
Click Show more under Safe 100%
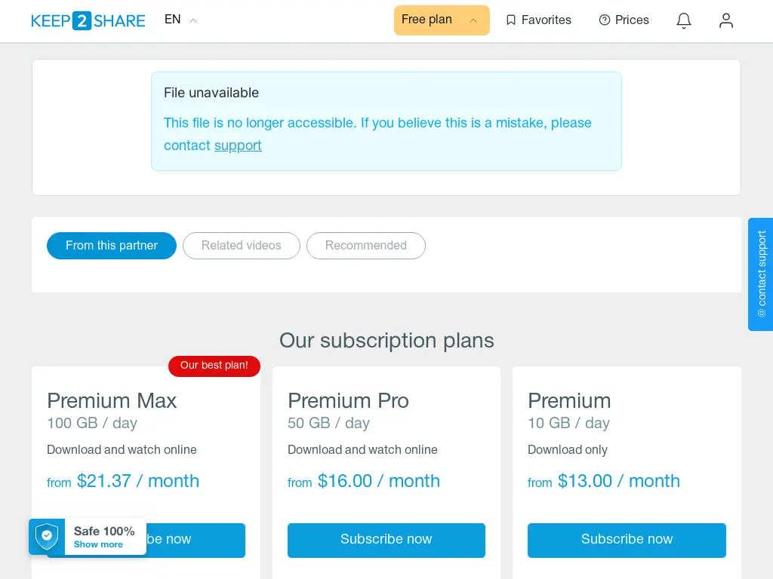tap(98, 544)
